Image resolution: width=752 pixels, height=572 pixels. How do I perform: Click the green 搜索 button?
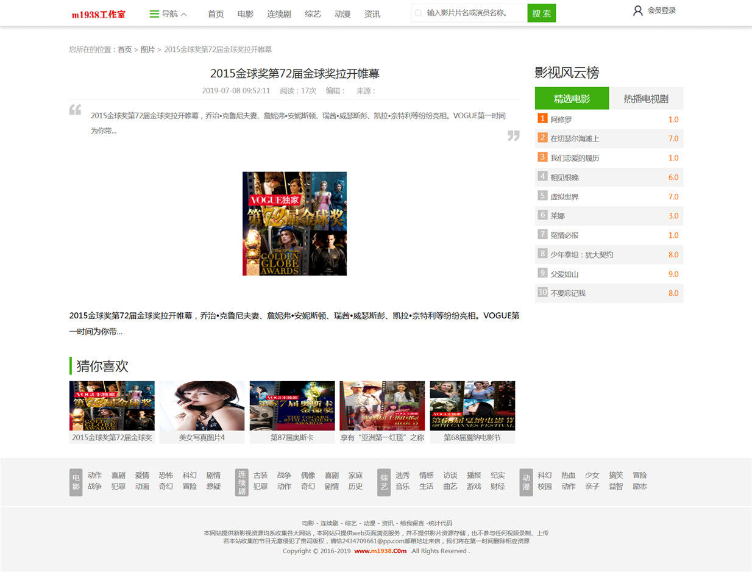(x=542, y=13)
